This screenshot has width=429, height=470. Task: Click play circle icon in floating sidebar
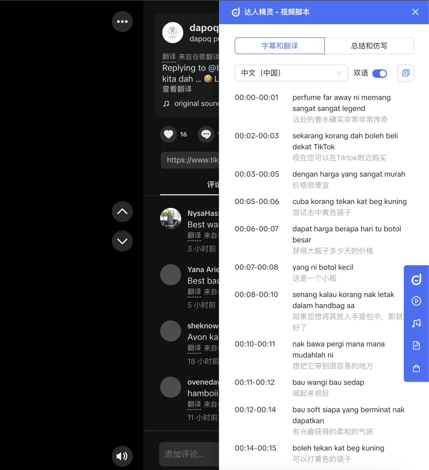pyautogui.click(x=416, y=301)
